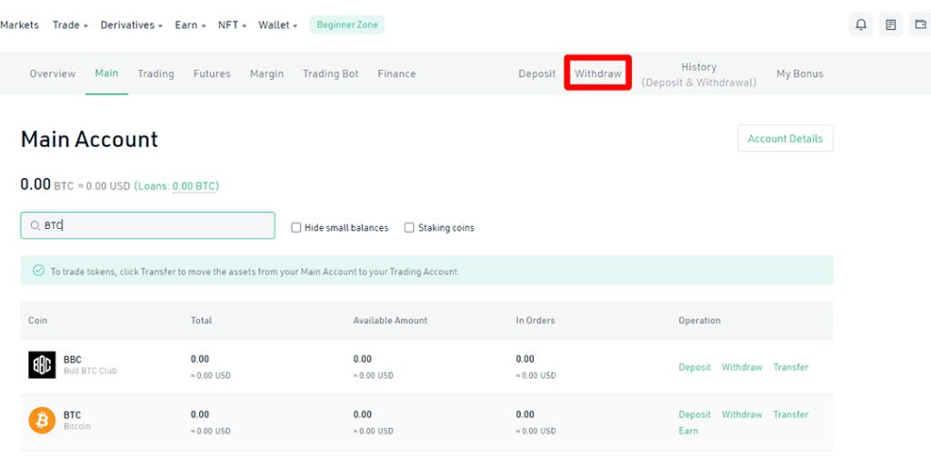The image size is (931, 457).
Task: Expand the NFT dropdown menu
Action: click(232, 25)
